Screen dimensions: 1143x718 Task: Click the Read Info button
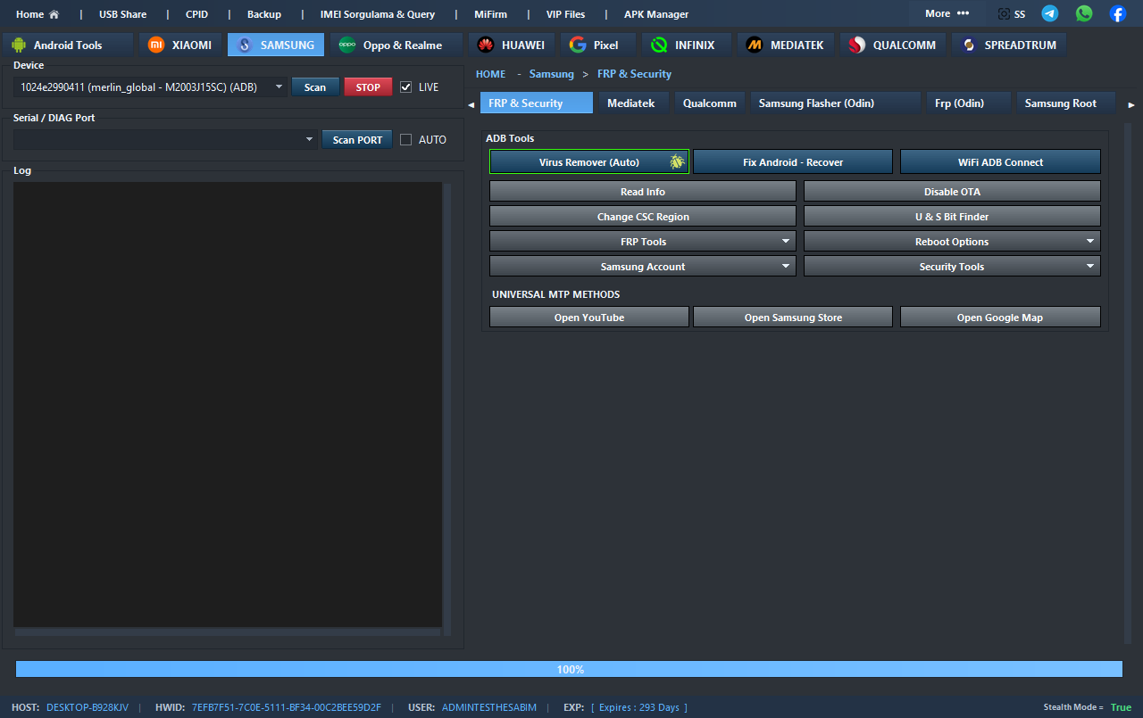[643, 192]
